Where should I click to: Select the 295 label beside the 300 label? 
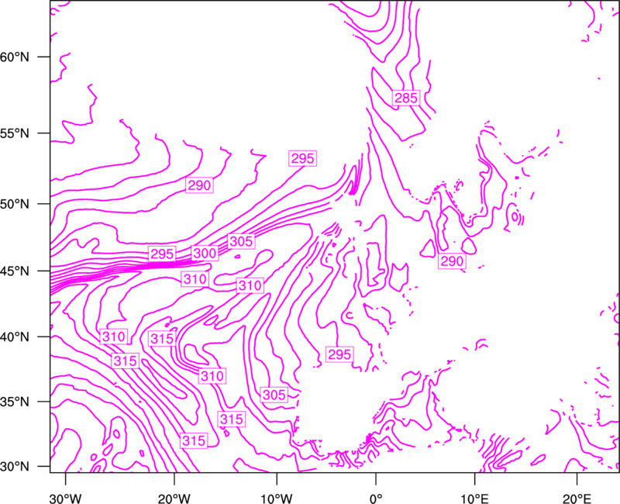click(x=162, y=254)
